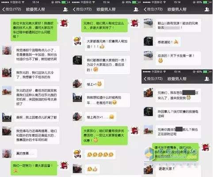
Task: Tap the avatar next to 咋回事儿 rescue phone message
Action: point(148,112)
